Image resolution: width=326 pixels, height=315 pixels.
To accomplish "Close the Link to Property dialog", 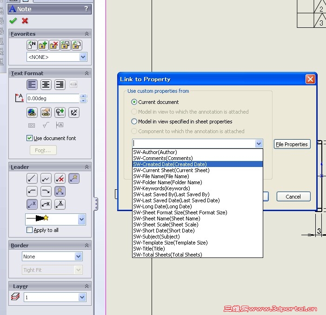I will tap(310, 79).
